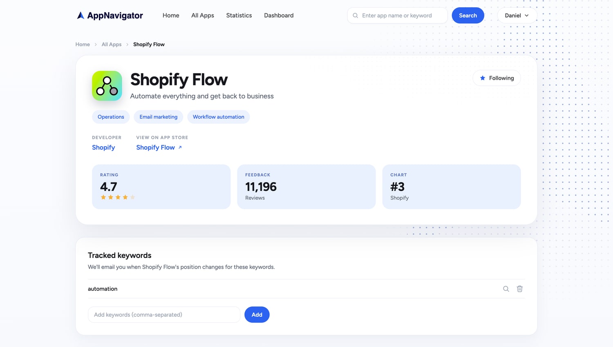Image resolution: width=613 pixels, height=347 pixels.
Task: Click the blue Search button
Action: (468, 16)
